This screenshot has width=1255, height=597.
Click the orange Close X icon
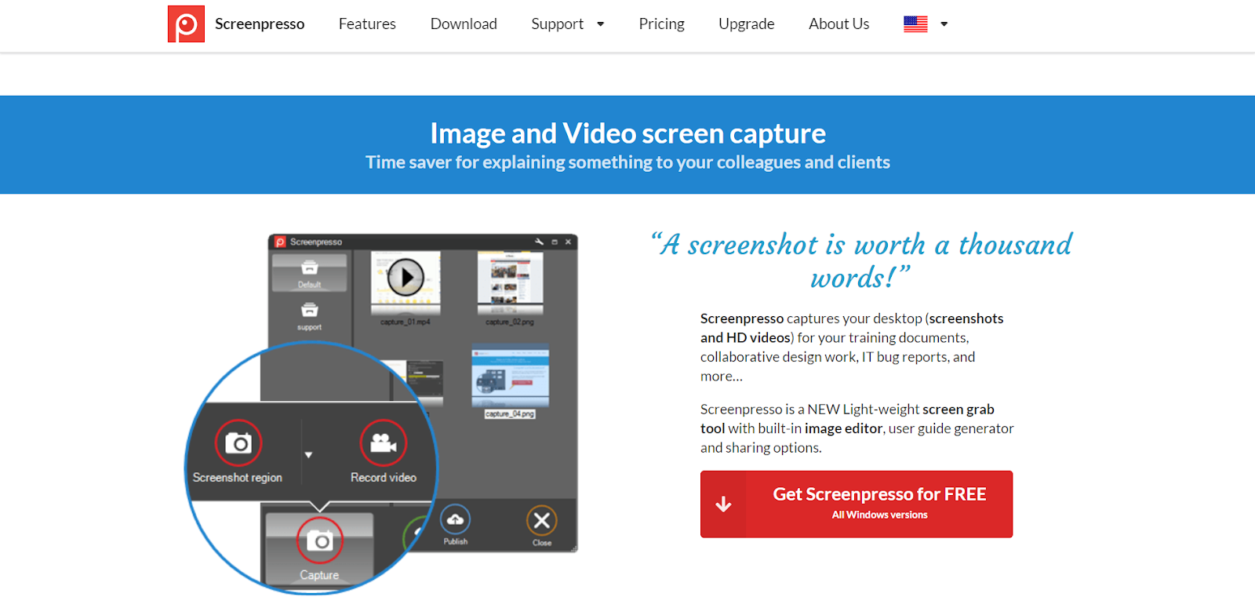pyautogui.click(x=541, y=520)
